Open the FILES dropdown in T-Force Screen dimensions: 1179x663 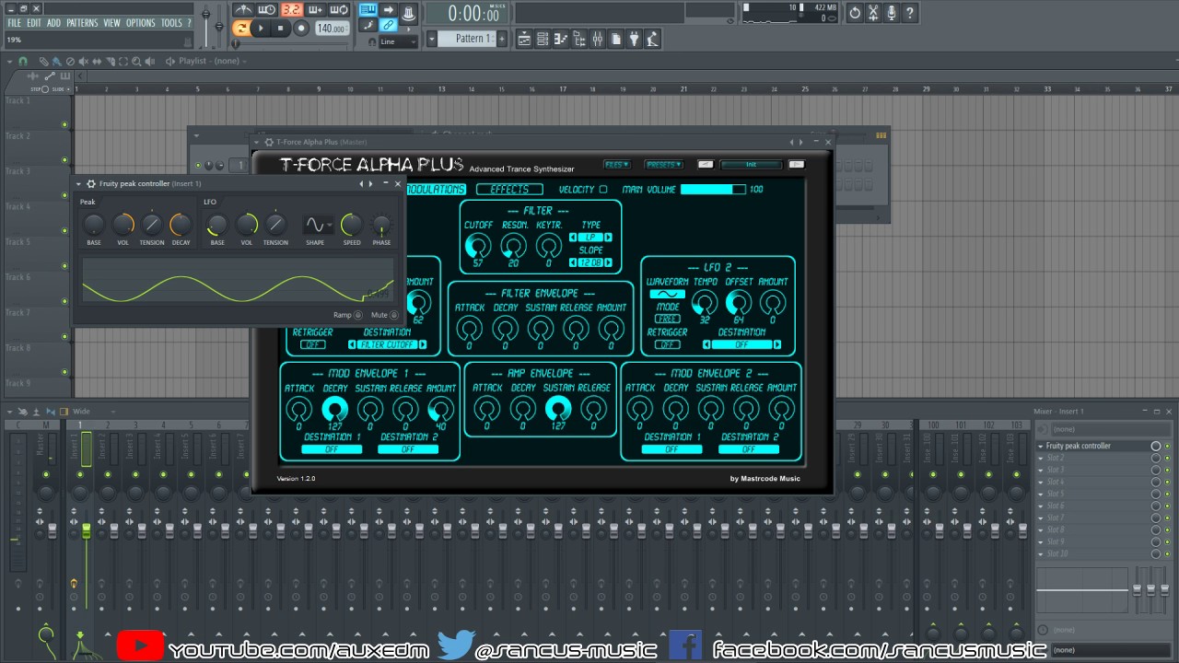pos(617,165)
